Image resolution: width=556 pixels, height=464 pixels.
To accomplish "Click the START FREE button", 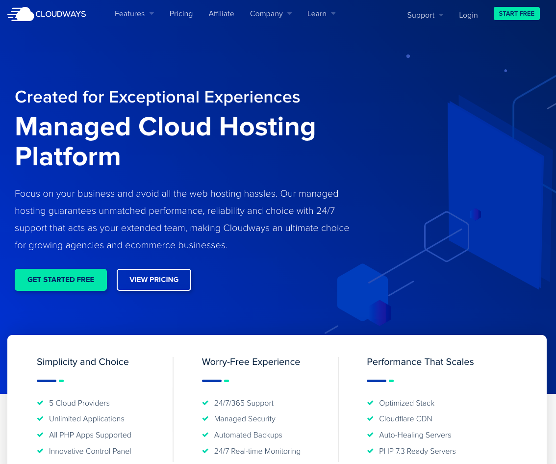I will tap(517, 13).
